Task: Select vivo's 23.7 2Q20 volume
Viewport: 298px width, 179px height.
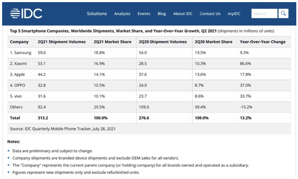Action: pos(143,96)
